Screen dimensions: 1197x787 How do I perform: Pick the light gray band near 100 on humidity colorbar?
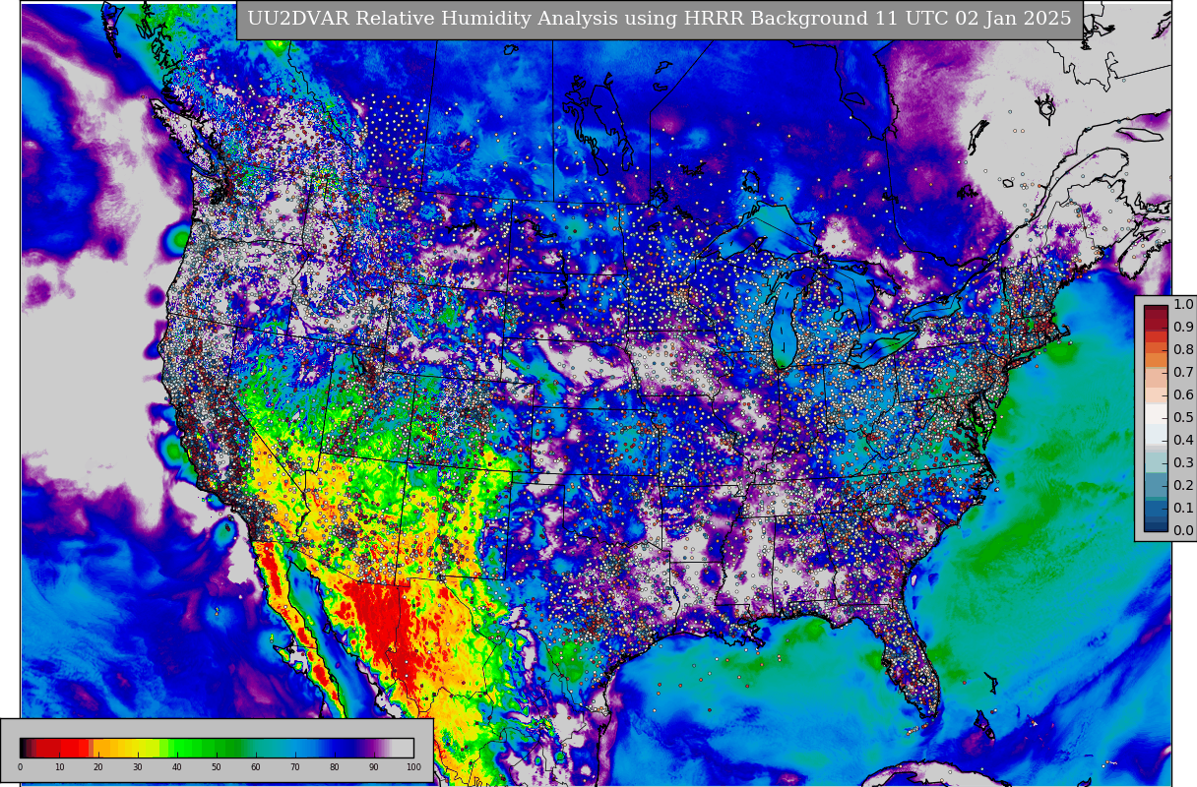(404, 748)
